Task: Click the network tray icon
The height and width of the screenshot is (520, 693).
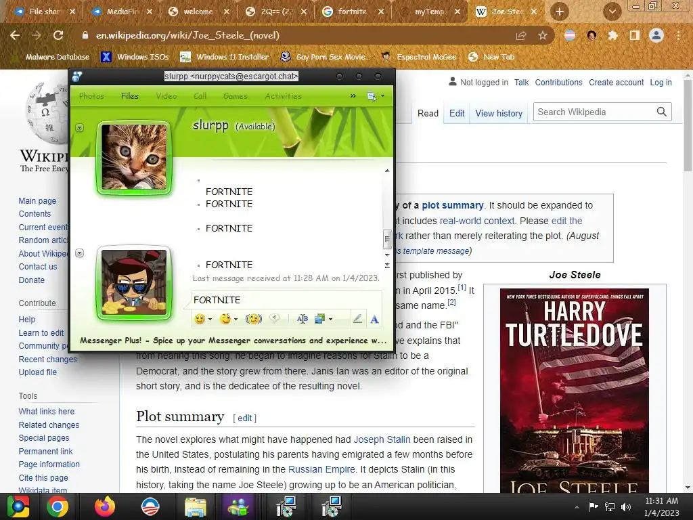Action: tap(610, 506)
